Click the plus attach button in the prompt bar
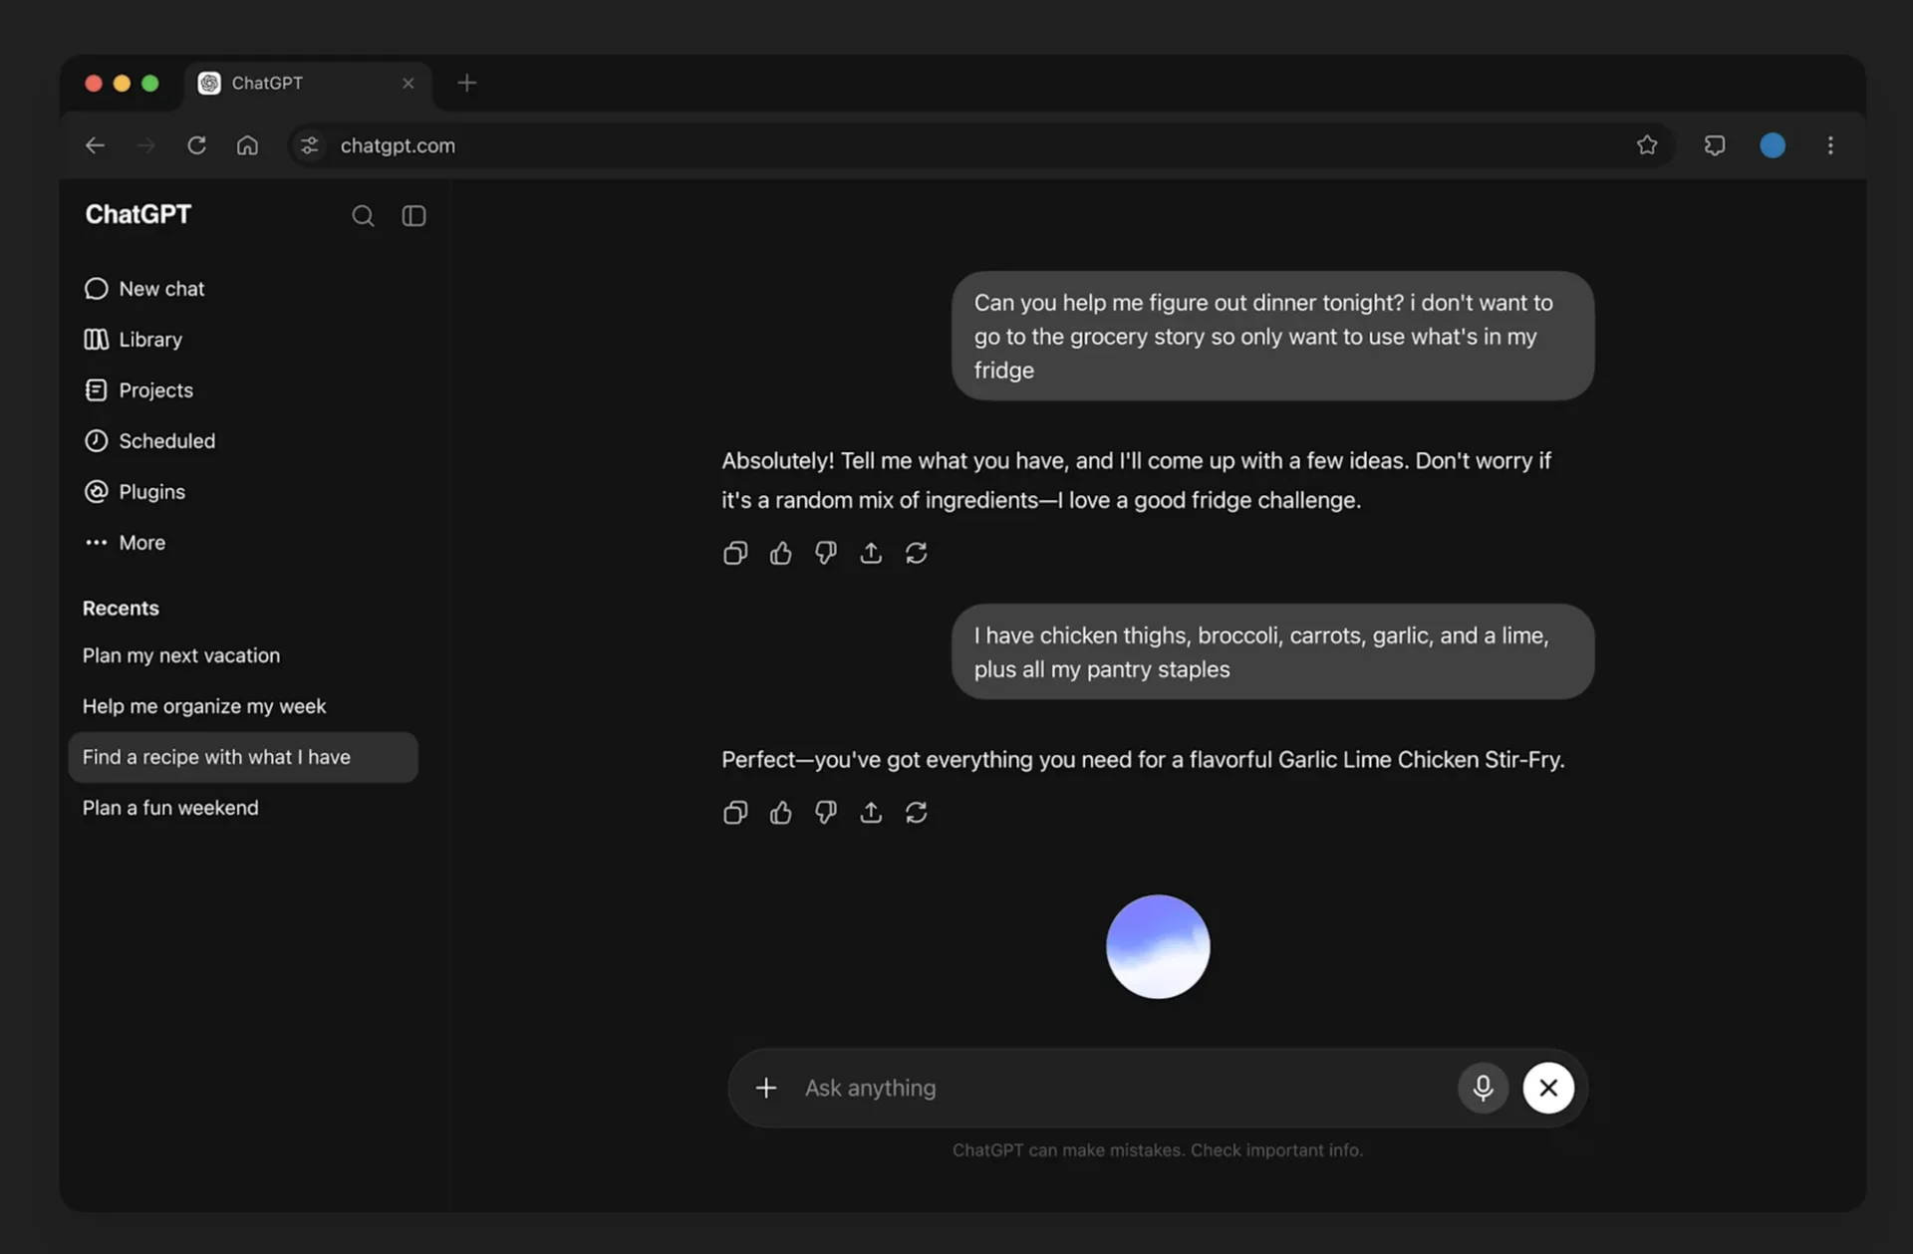Image resolution: width=1913 pixels, height=1254 pixels. 766,1088
